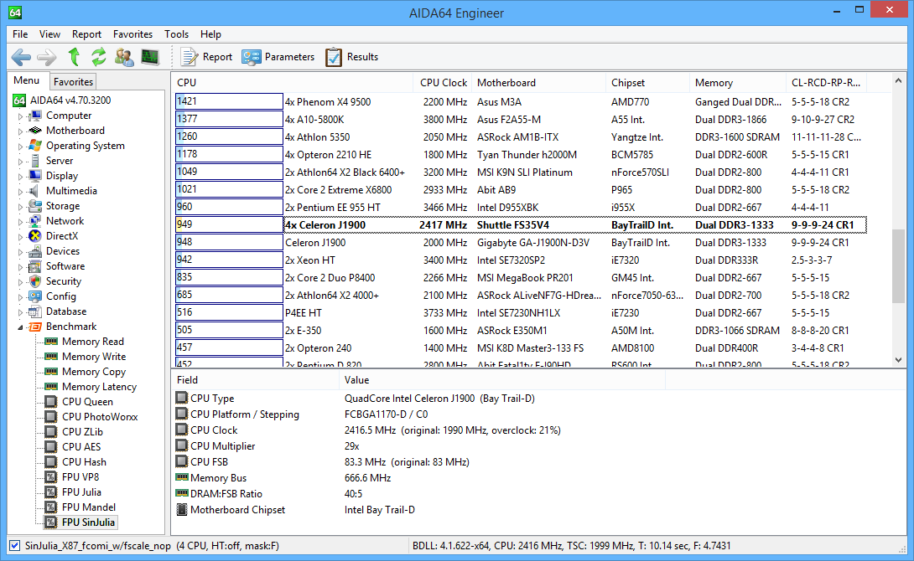Open the Memory Latency benchmark
The image size is (914, 561).
pyautogui.click(x=99, y=387)
